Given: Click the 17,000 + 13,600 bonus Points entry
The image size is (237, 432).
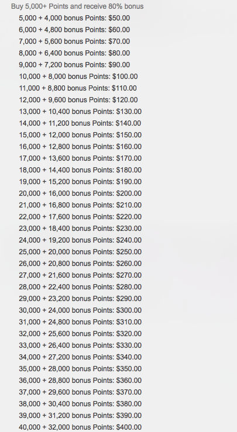Looking at the screenshot, I should [x=80, y=158].
